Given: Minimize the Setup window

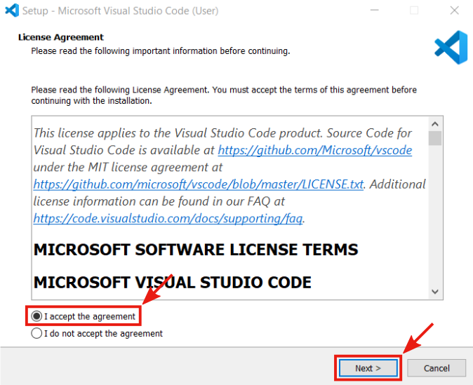Looking at the screenshot, I should click(x=382, y=11).
